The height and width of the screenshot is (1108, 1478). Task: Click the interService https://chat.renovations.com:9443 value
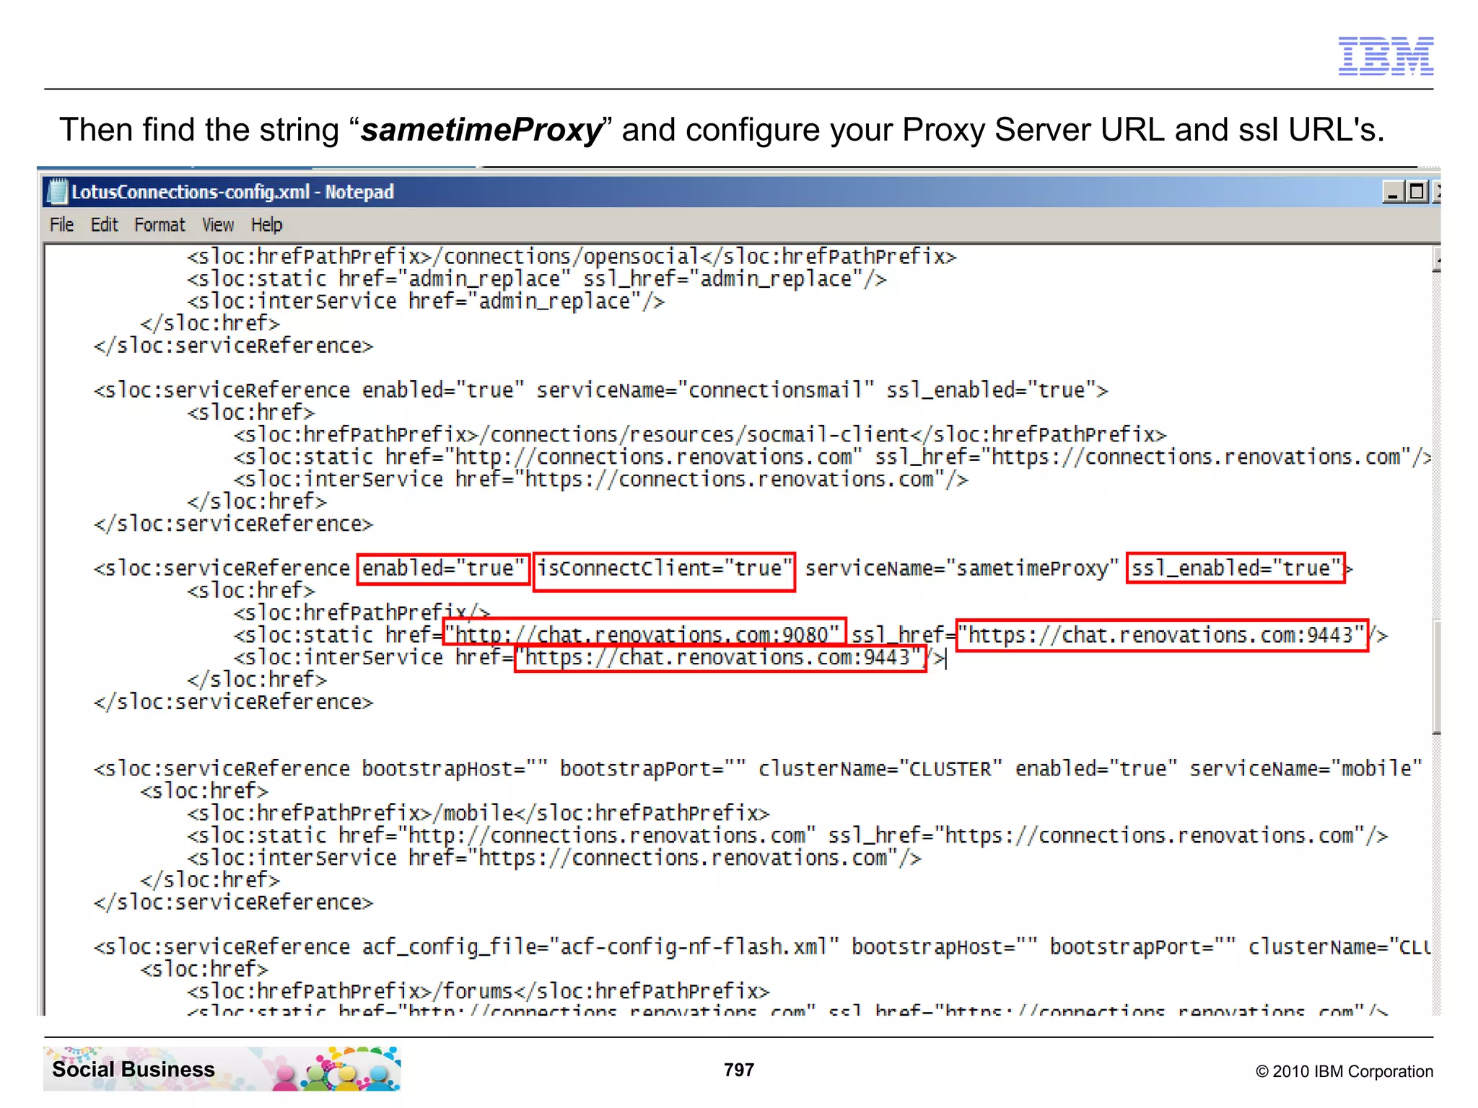coord(720,657)
